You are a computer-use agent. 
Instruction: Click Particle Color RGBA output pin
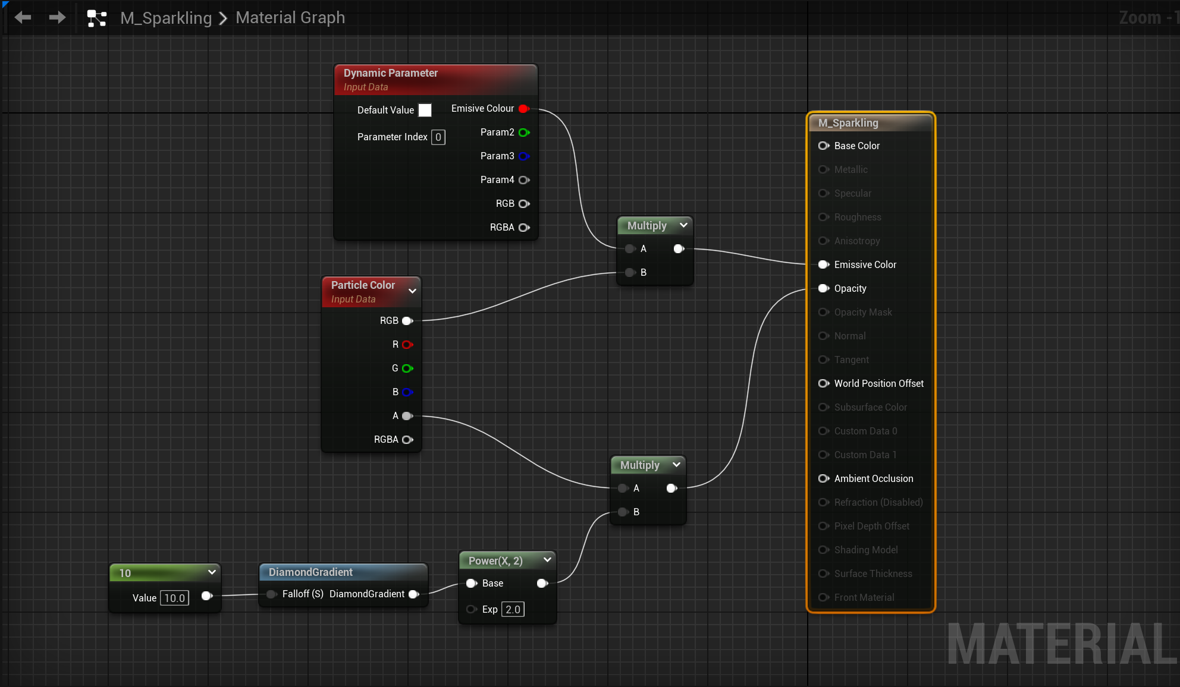pyautogui.click(x=407, y=440)
